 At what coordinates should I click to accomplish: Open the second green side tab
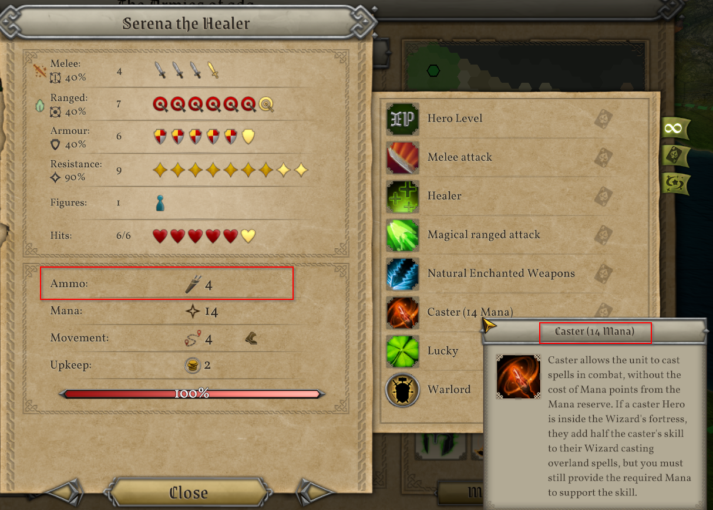click(675, 156)
